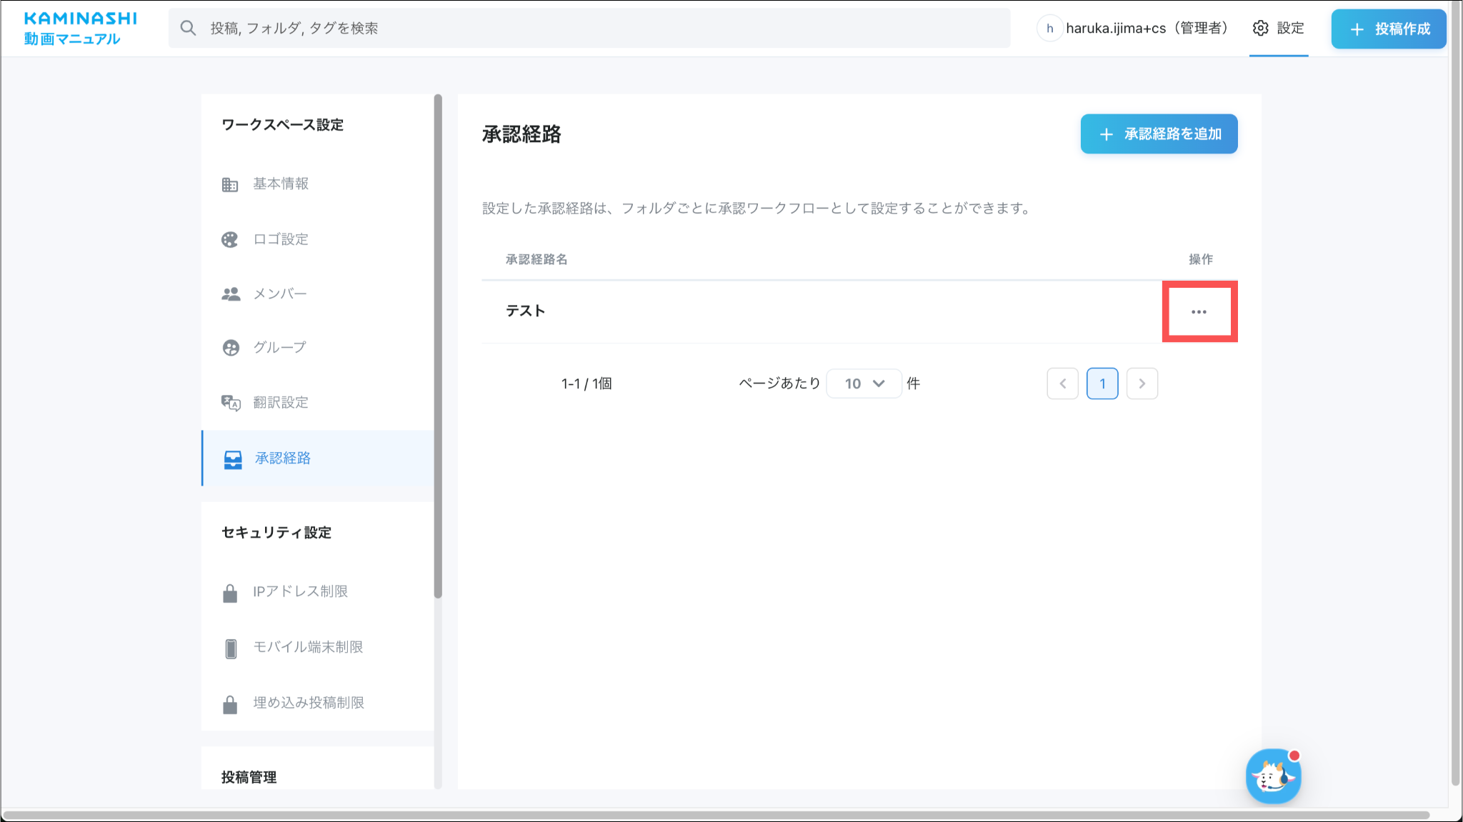The height and width of the screenshot is (822, 1463).
Task: Select 承認経路 in the sidebar menu
Action: tap(282, 458)
